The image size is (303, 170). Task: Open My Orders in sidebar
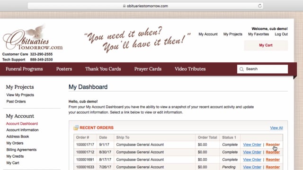pos(15,143)
